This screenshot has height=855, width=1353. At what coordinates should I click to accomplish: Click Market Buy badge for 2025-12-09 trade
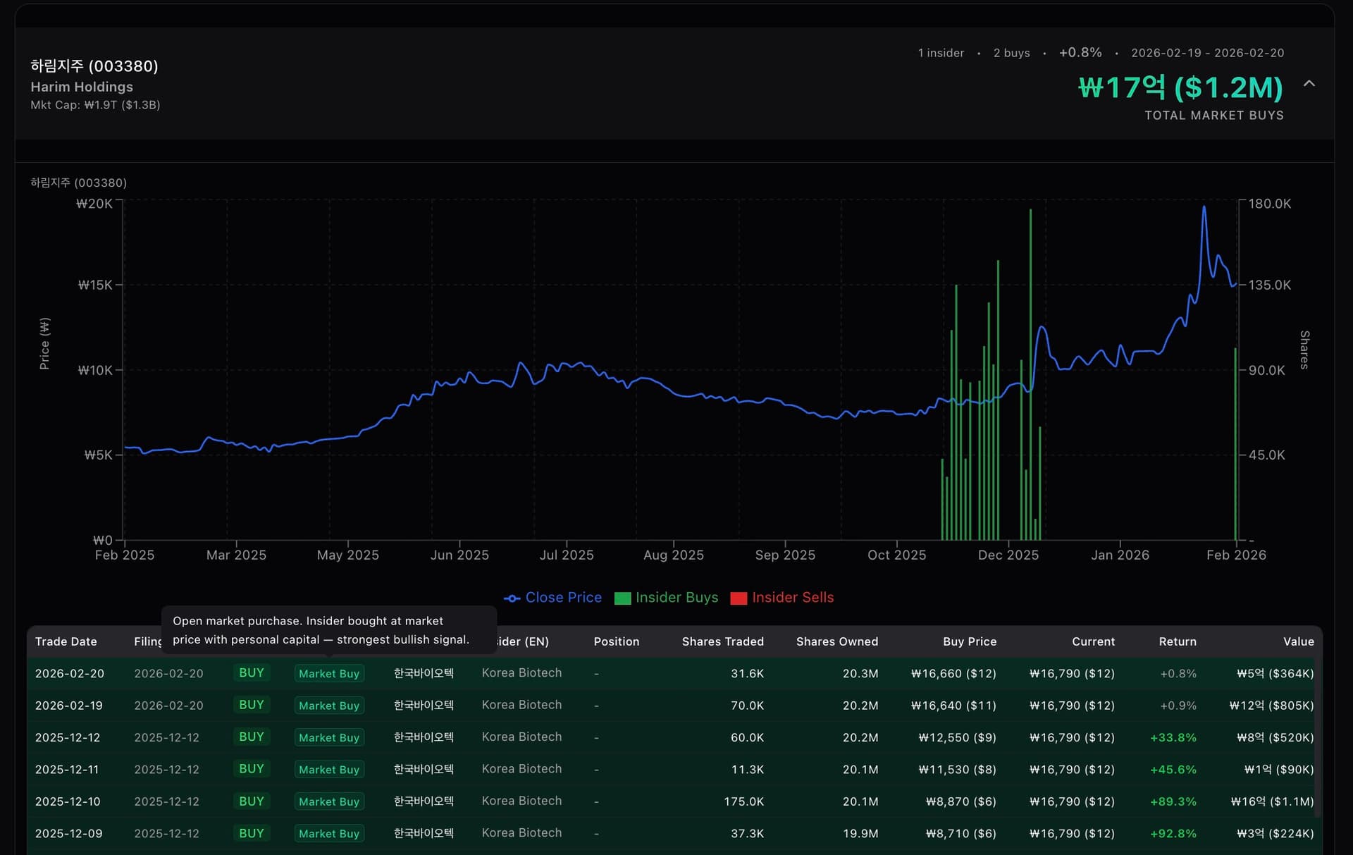point(328,833)
